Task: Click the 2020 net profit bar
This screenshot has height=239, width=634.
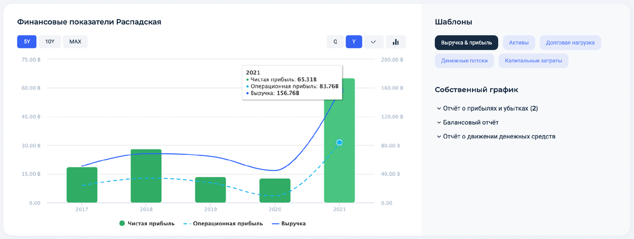Action: pyautogui.click(x=275, y=191)
